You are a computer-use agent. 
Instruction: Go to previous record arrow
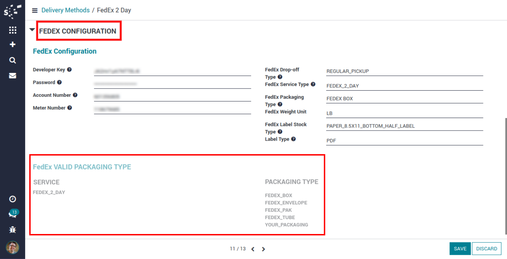253,249
